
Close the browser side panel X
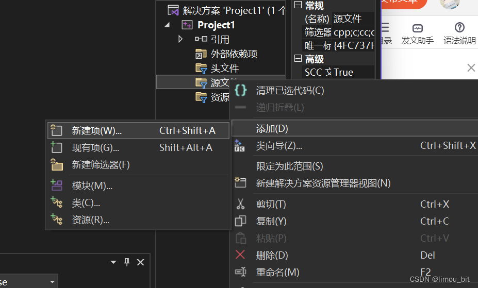[471, 67]
